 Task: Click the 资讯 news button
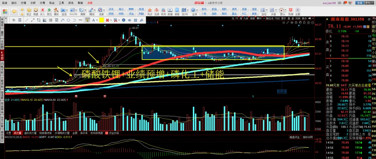click(x=111, y=9)
